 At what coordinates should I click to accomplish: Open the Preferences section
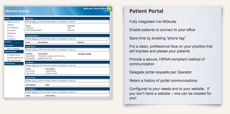(10, 64)
